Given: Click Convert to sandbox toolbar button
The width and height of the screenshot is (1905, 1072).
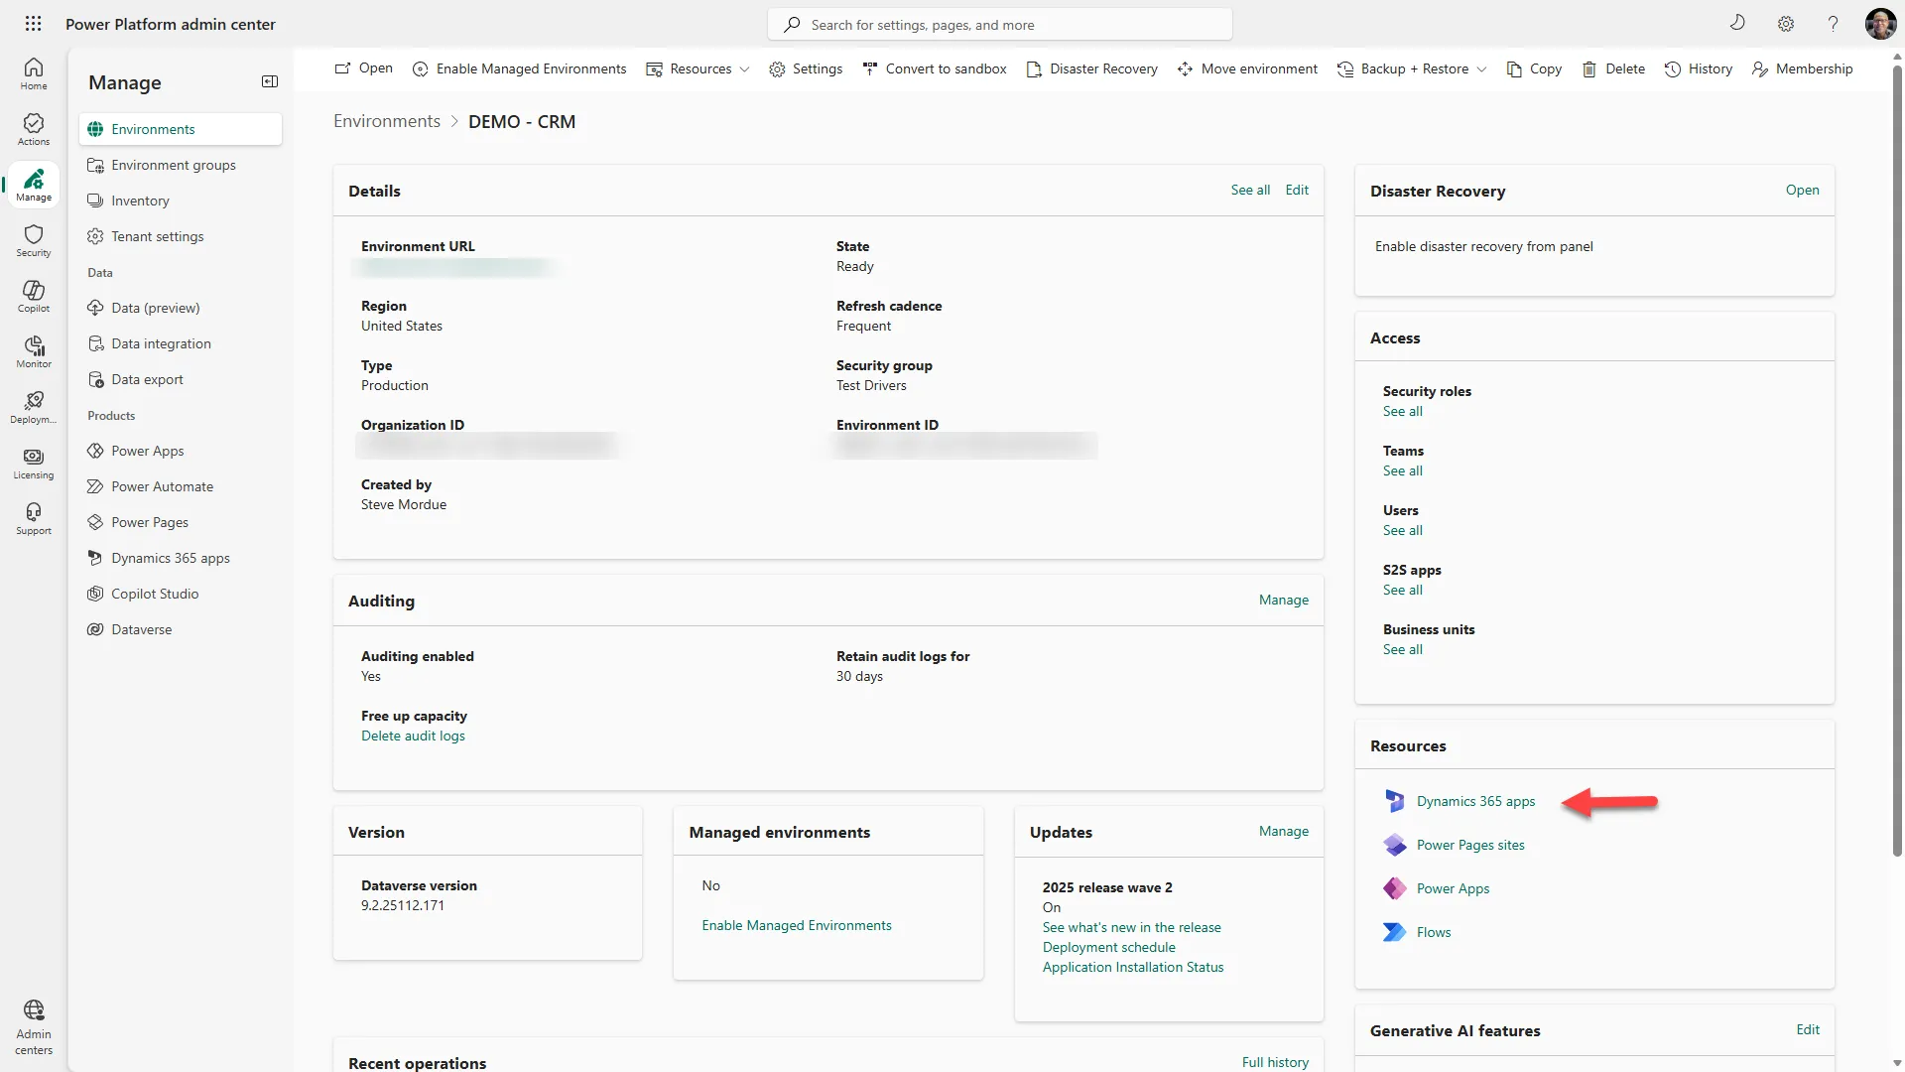Looking at the screenshot, I should [935, 68].
